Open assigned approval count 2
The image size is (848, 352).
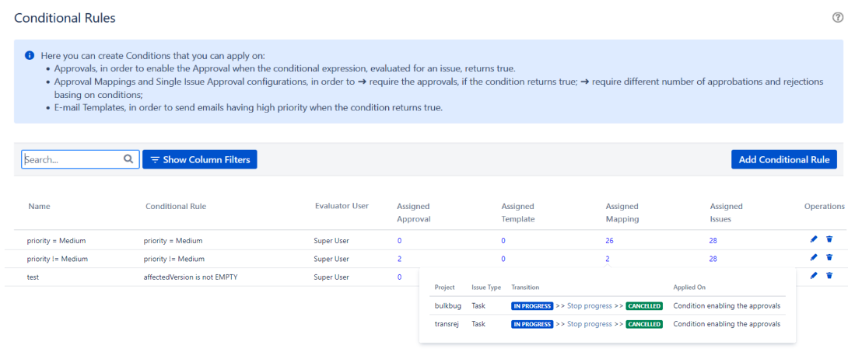pyautogui.click(x=399, y=259)
